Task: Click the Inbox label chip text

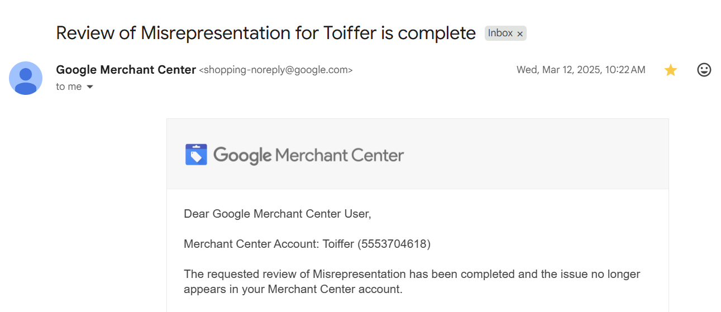Action: click(x=500, y=33)
